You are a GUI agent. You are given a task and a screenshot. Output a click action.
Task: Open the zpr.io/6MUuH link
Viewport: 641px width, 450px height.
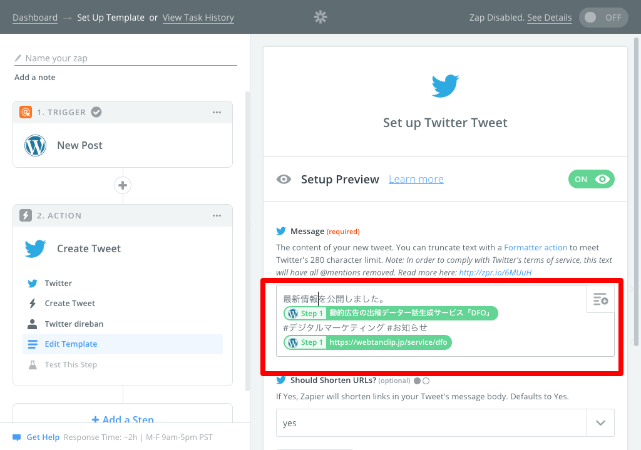click(x=496, y=272)
